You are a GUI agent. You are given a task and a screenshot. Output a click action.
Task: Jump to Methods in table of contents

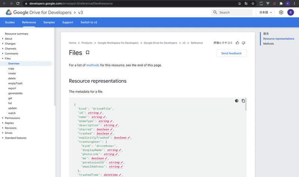click(x=268, y=44)
